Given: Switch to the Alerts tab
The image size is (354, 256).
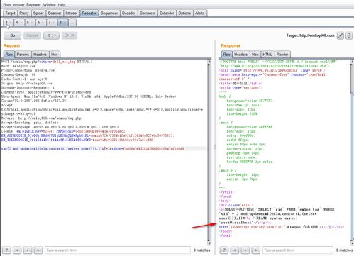Looking at the screenshot, I should [x=200, y=13].
